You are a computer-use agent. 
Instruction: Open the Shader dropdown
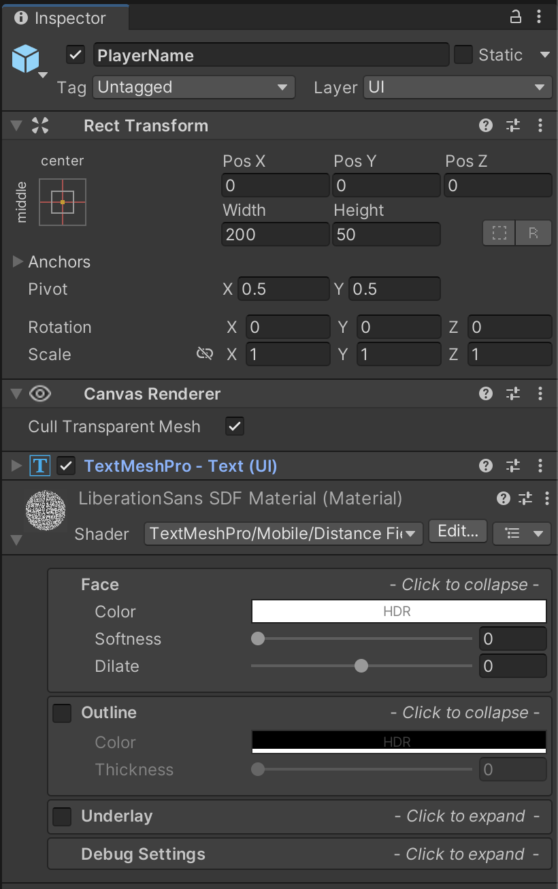(284, 533)
